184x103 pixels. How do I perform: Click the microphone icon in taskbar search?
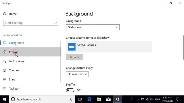71,99
